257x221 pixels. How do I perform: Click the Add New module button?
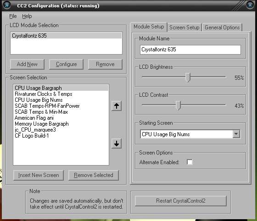27,64
